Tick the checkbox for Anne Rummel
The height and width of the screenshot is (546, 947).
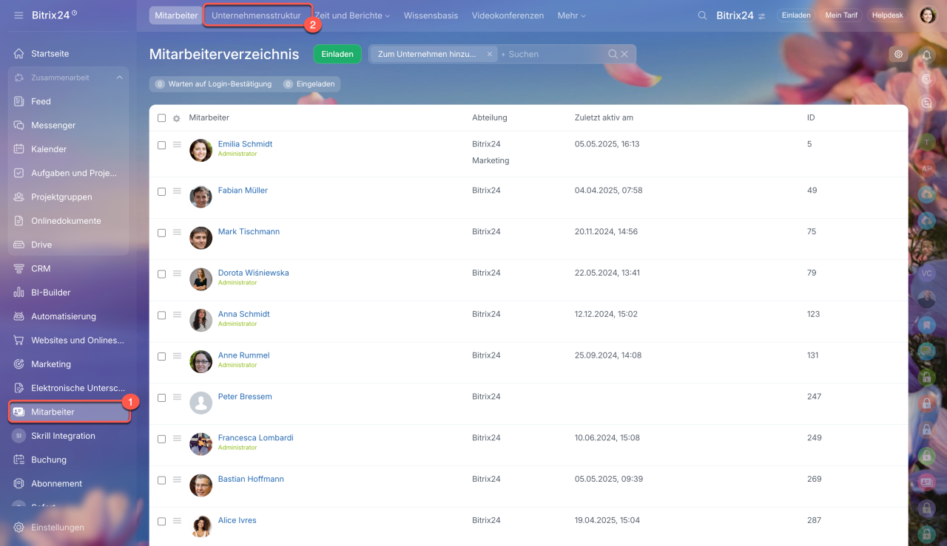pos(161,358)
